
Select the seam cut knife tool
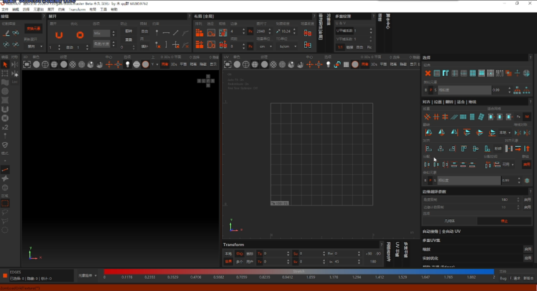click(x=6, y=33)
